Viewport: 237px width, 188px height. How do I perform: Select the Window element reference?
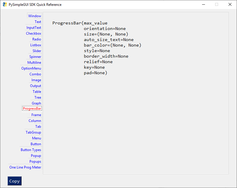pos(35,16)
